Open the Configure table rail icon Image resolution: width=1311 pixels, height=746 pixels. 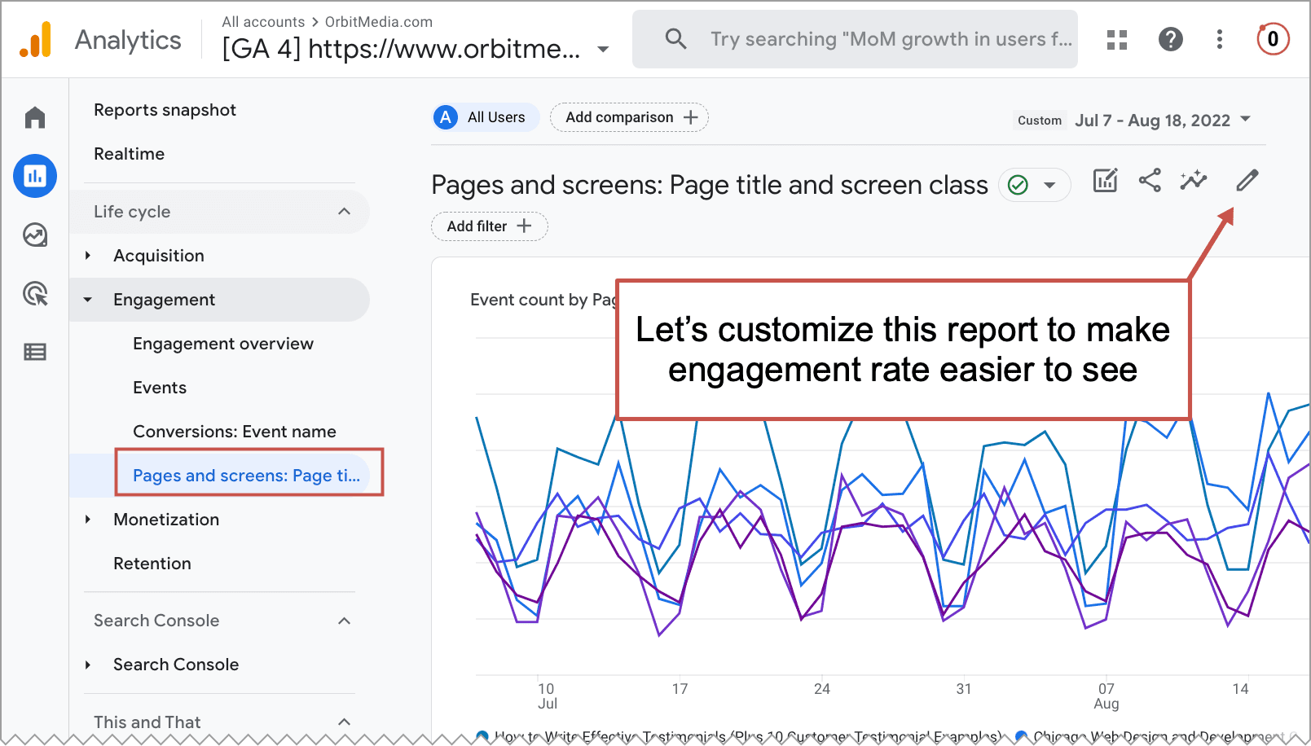pyautogui.click(x=35, y=352)
